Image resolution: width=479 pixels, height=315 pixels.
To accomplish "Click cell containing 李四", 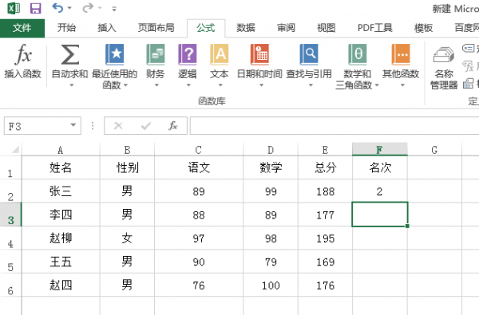I will [61, 215].
